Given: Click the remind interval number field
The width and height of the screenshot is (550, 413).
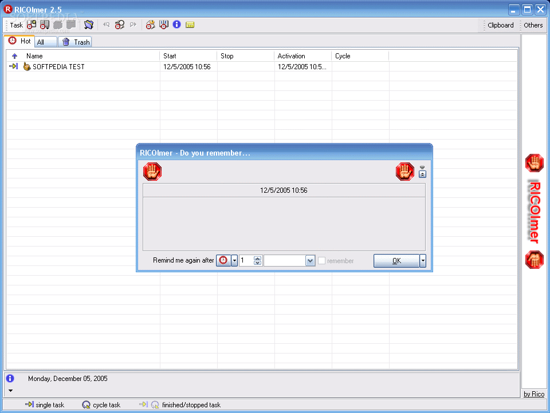Looking at the screenshot, I should [x=246, y=261].
